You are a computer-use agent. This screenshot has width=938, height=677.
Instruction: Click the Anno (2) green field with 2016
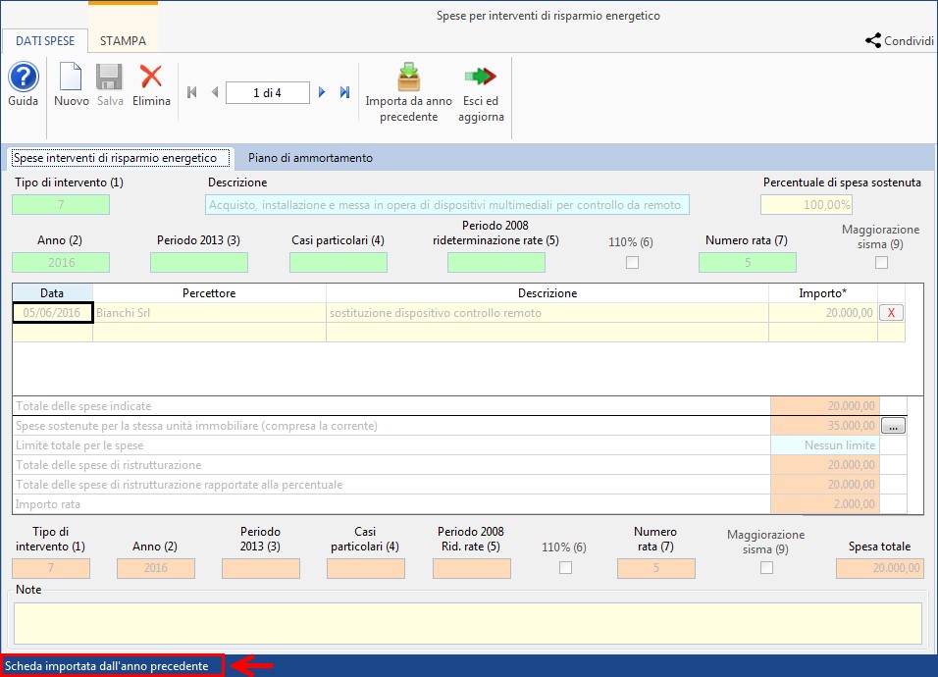[x=61, y=263]
